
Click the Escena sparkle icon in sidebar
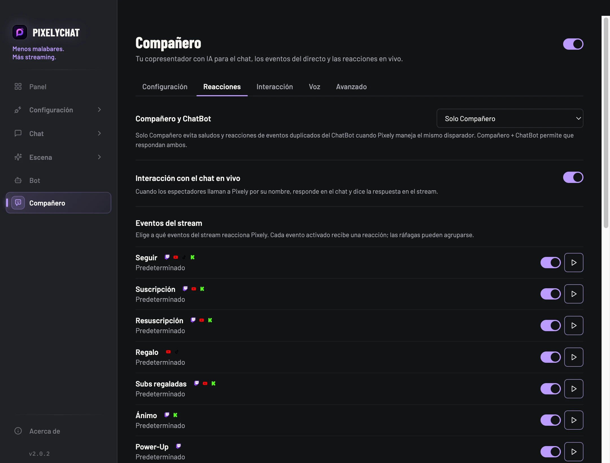click(18, 157)
